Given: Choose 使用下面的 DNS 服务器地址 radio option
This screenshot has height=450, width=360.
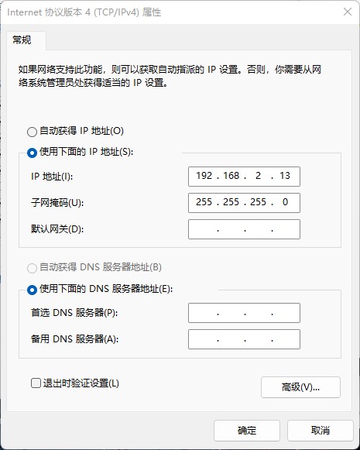Looking at the screenshot, I should tap(32, 290).
